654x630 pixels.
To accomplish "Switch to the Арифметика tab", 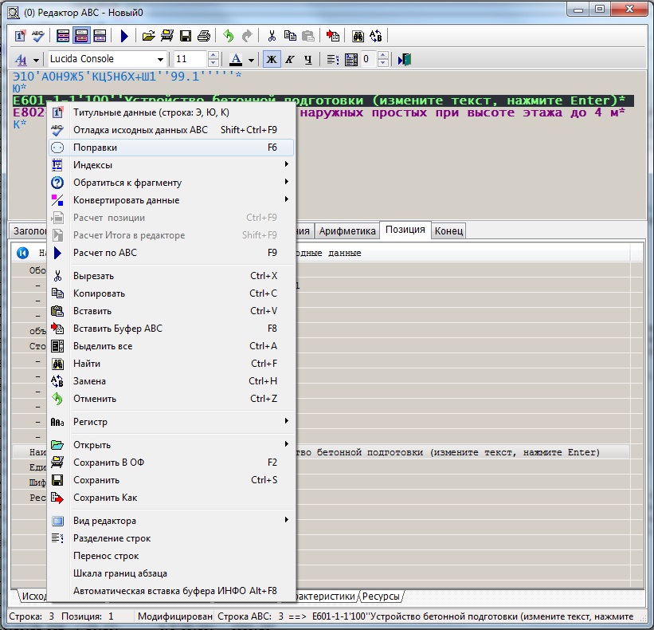I will pyautogui.click(x=347, y=231).
